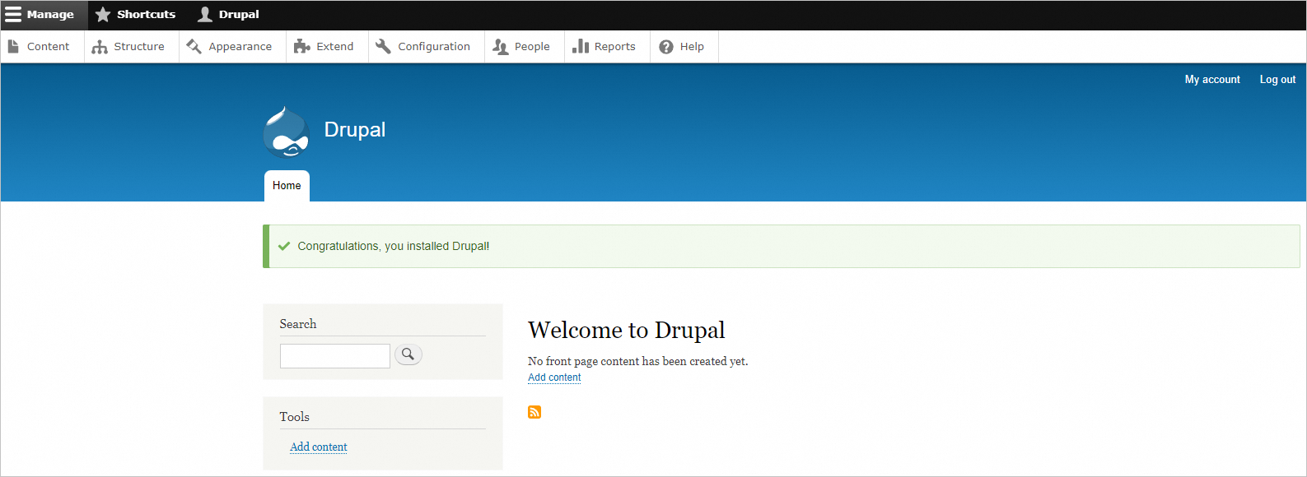Click the orange RSS feed icon

click(534, 412)
